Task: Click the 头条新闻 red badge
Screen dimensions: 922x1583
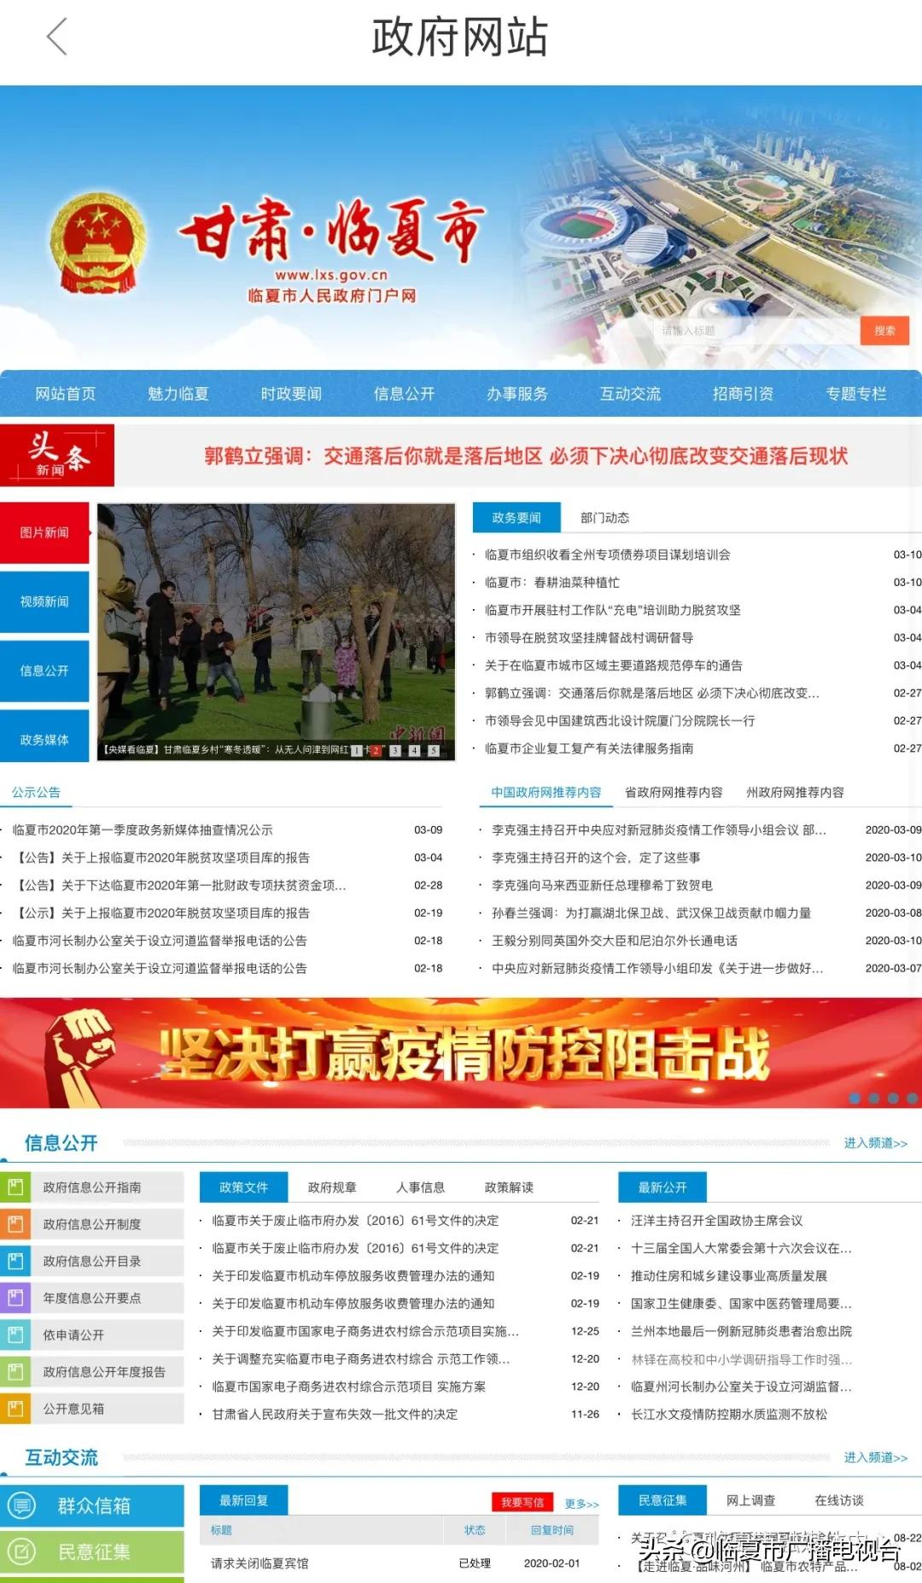Action: (57, 454)
